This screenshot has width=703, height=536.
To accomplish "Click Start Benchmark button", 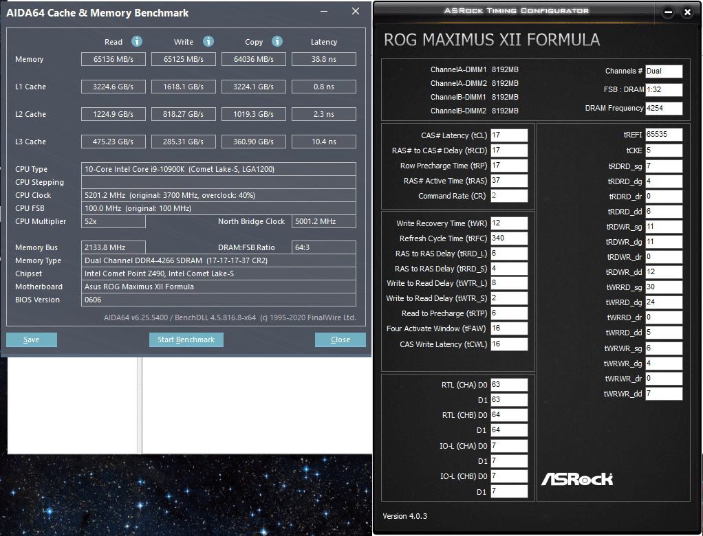I will coord(186,339).
